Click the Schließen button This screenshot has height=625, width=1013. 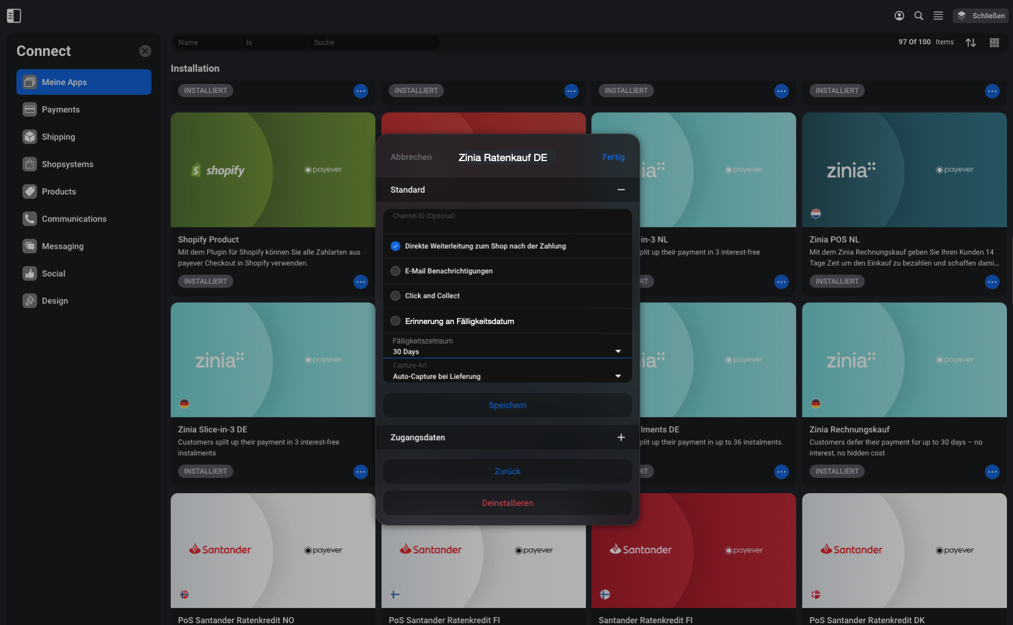[x=981, y=16]
